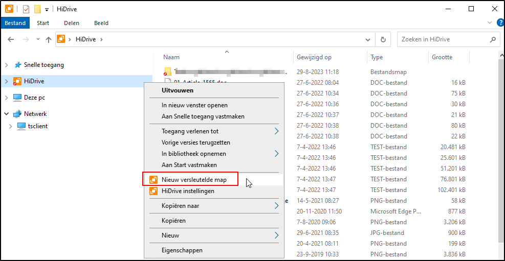Expand the chevron after HiDrive breadcrumb

102,39
